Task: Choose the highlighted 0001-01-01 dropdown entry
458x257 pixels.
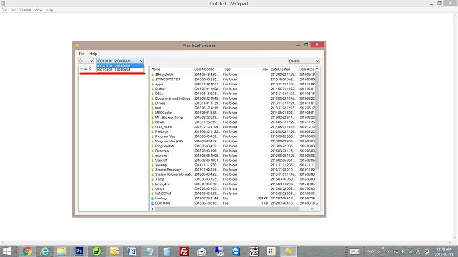Action: coord(120,66)
